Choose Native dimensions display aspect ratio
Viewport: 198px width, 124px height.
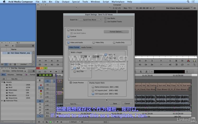pyautogui.click(x=93, y=87)
